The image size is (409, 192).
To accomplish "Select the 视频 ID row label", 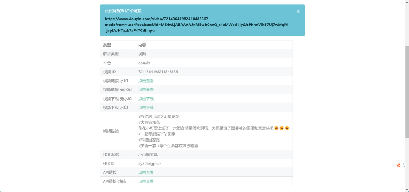I will [x=109, y=72].
